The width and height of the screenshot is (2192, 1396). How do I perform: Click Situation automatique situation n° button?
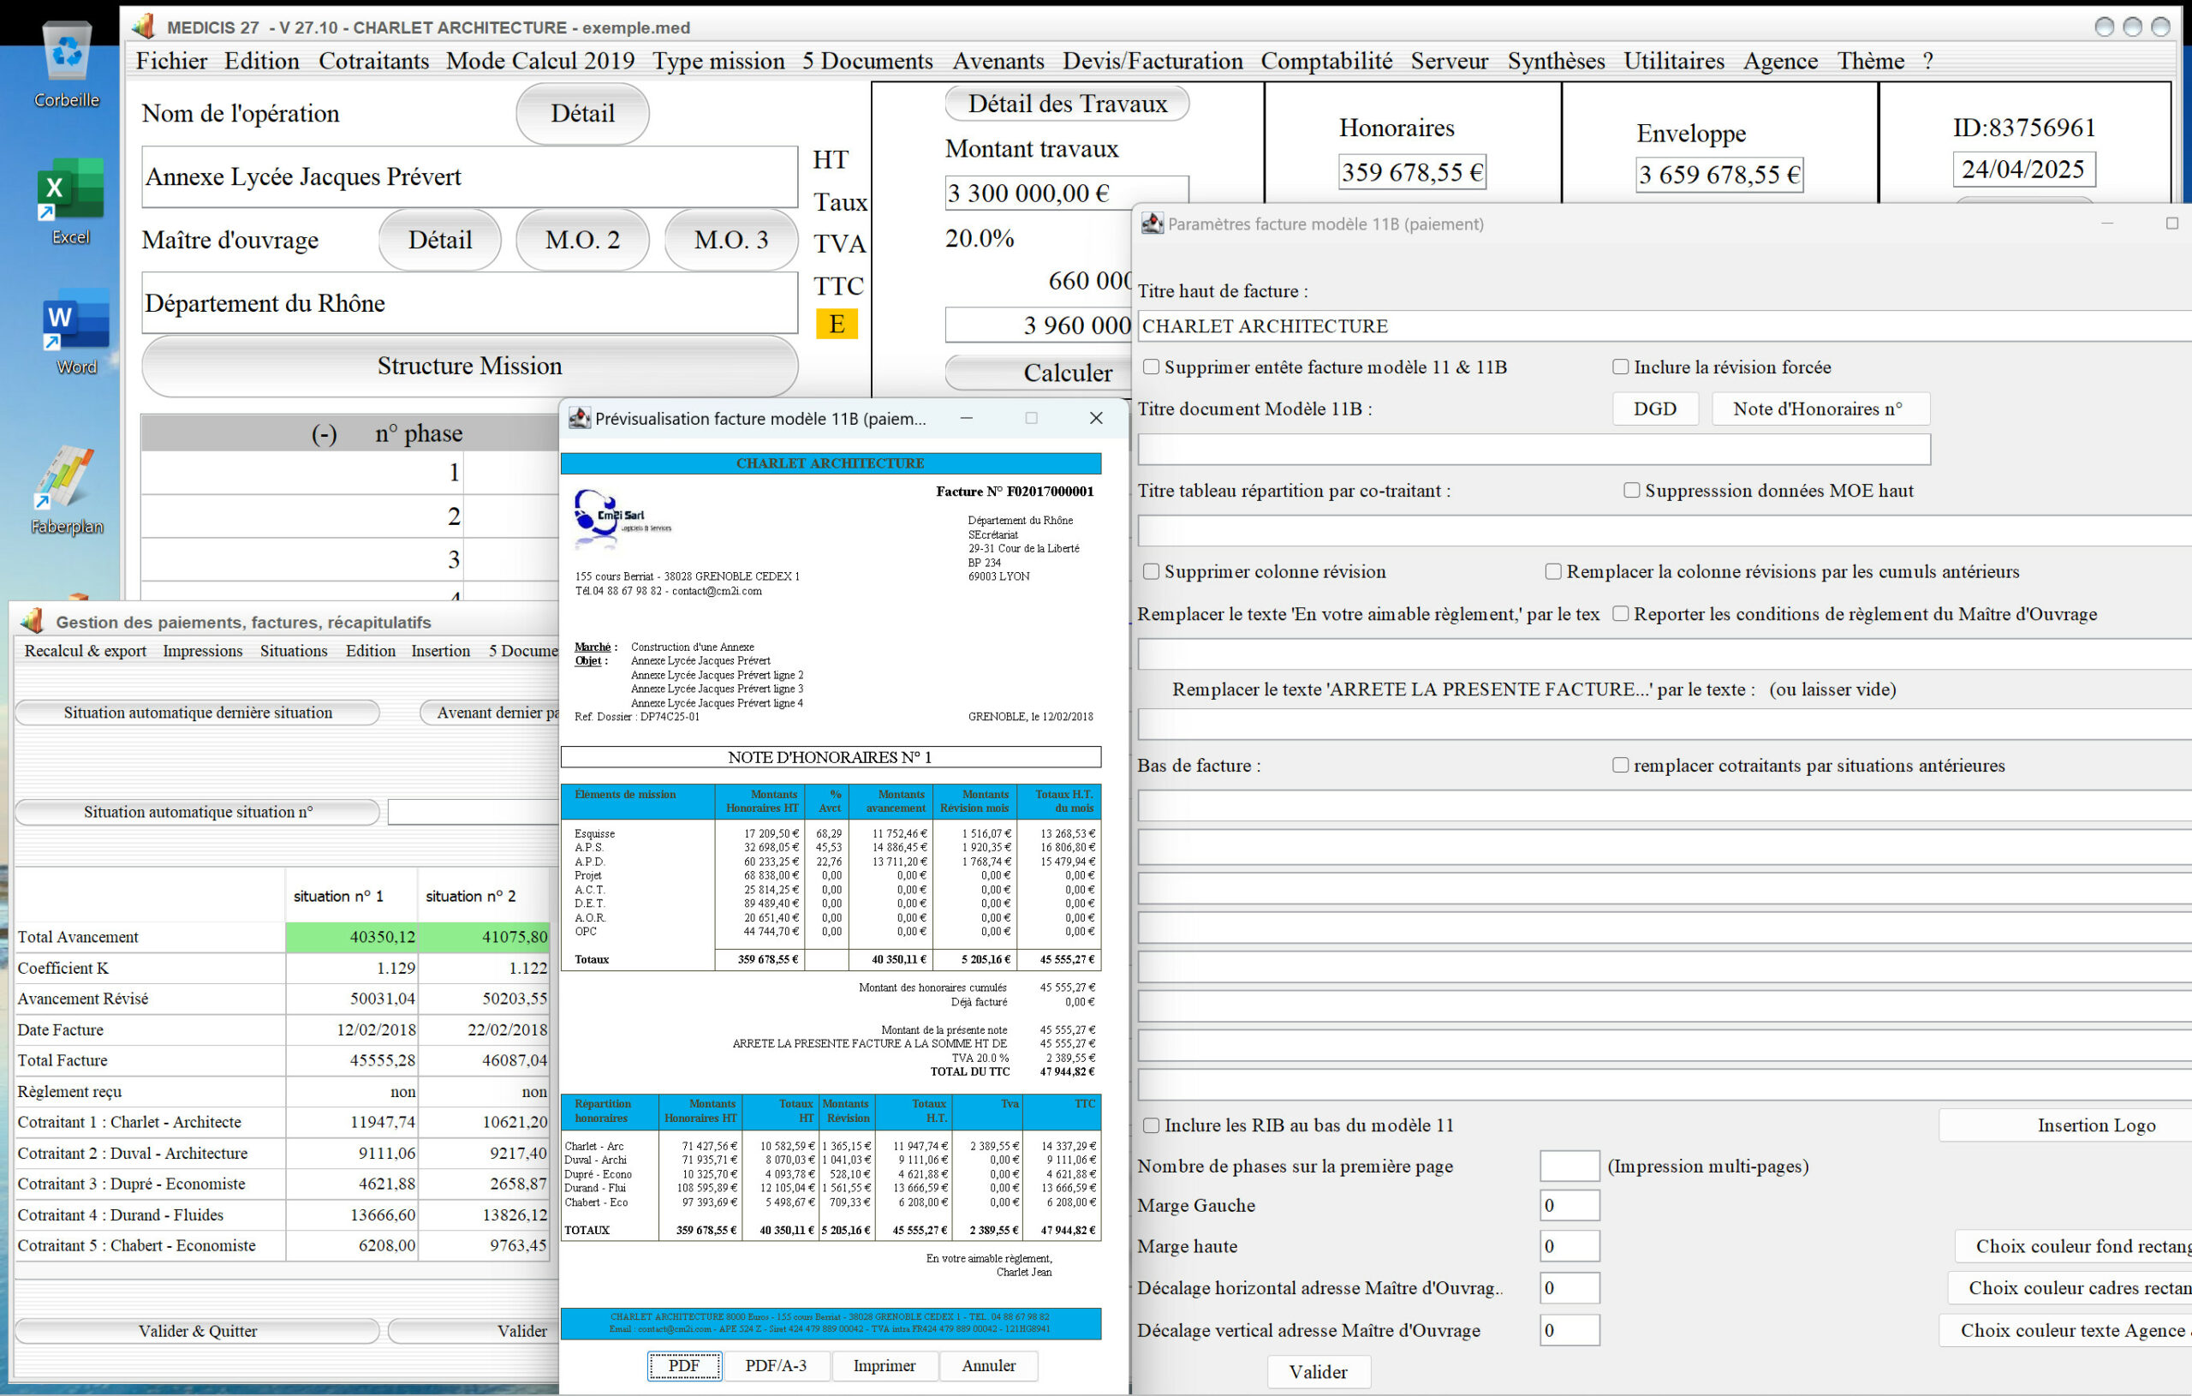[198, 811]
